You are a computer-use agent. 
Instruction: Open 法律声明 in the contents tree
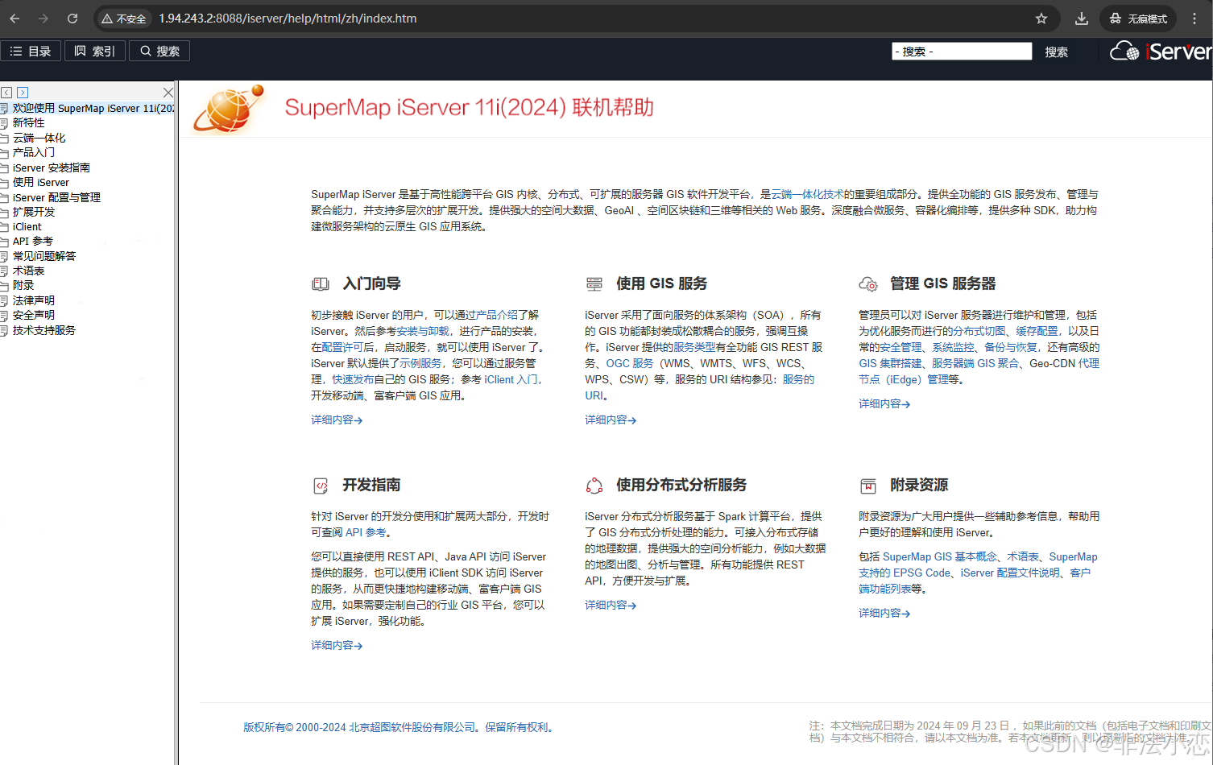click(x=33, y=300)
